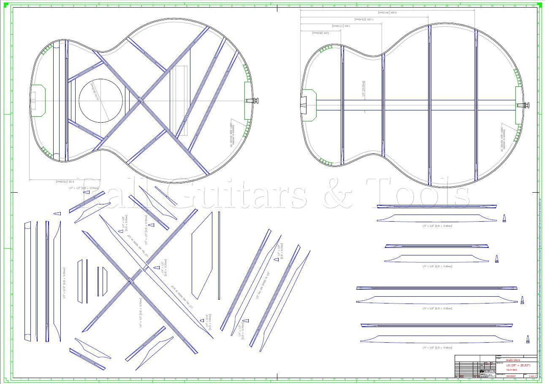Click the 3.500 [88.90mm] dimension label

(321, 33)
